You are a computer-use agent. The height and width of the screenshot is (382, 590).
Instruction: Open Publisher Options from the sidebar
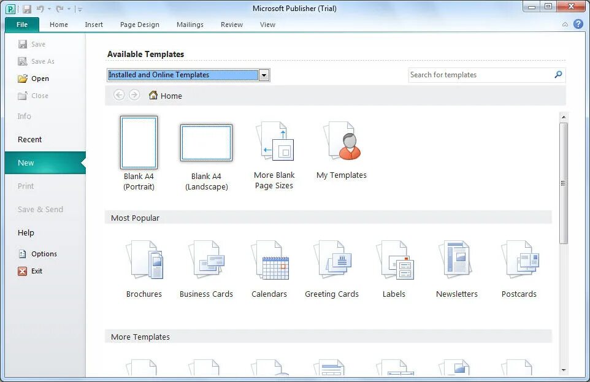pyautogui.click(x=43, y=253)
